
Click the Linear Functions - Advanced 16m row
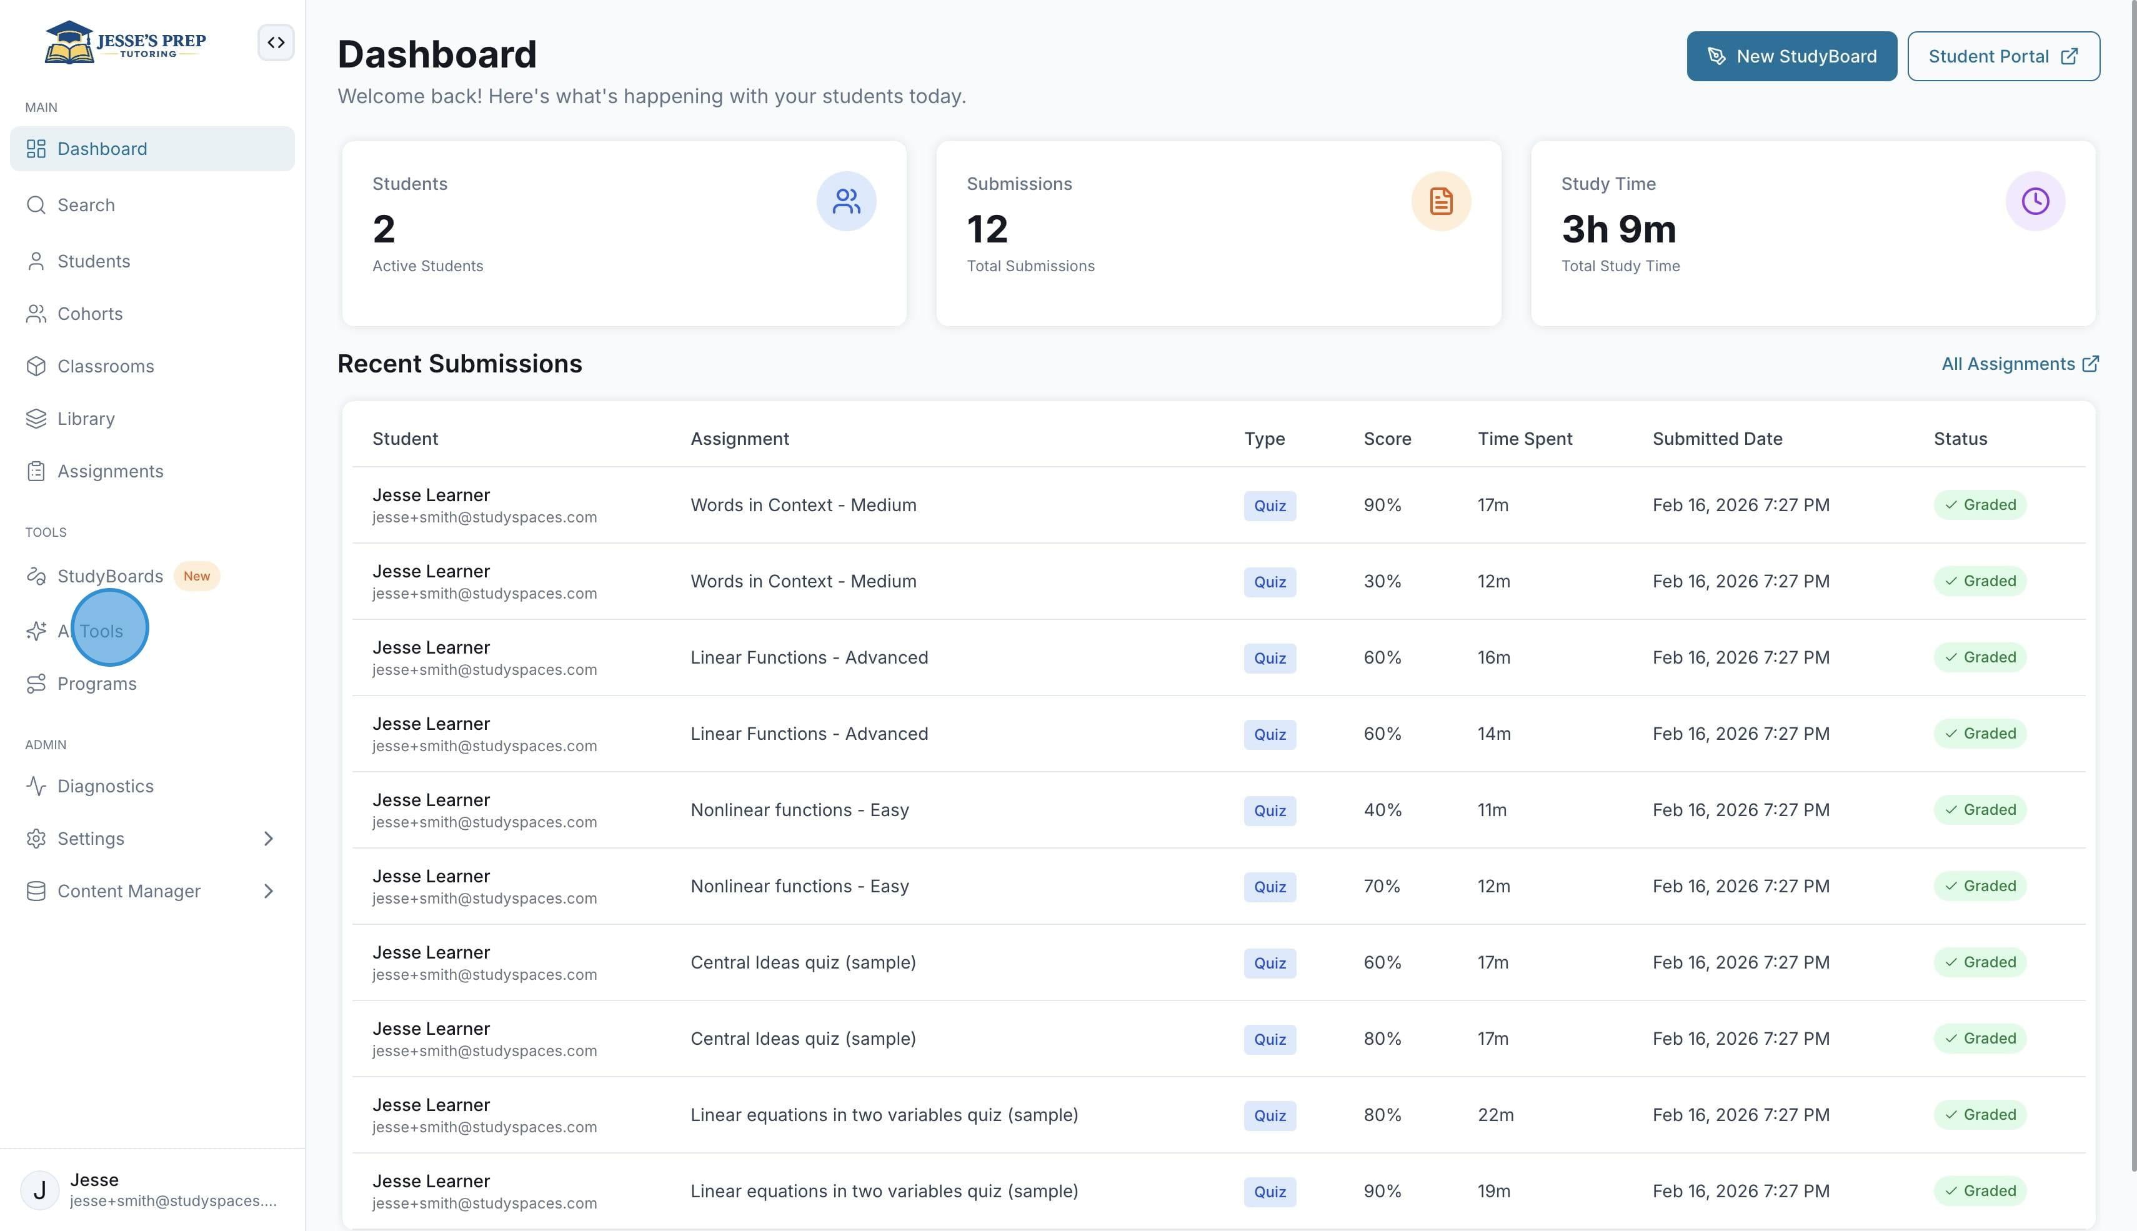point(1218,657)
